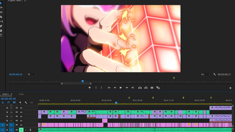The height and width of the screenshot is (132, 235).
Task: Go to Out point
Action: pos(133,88)
